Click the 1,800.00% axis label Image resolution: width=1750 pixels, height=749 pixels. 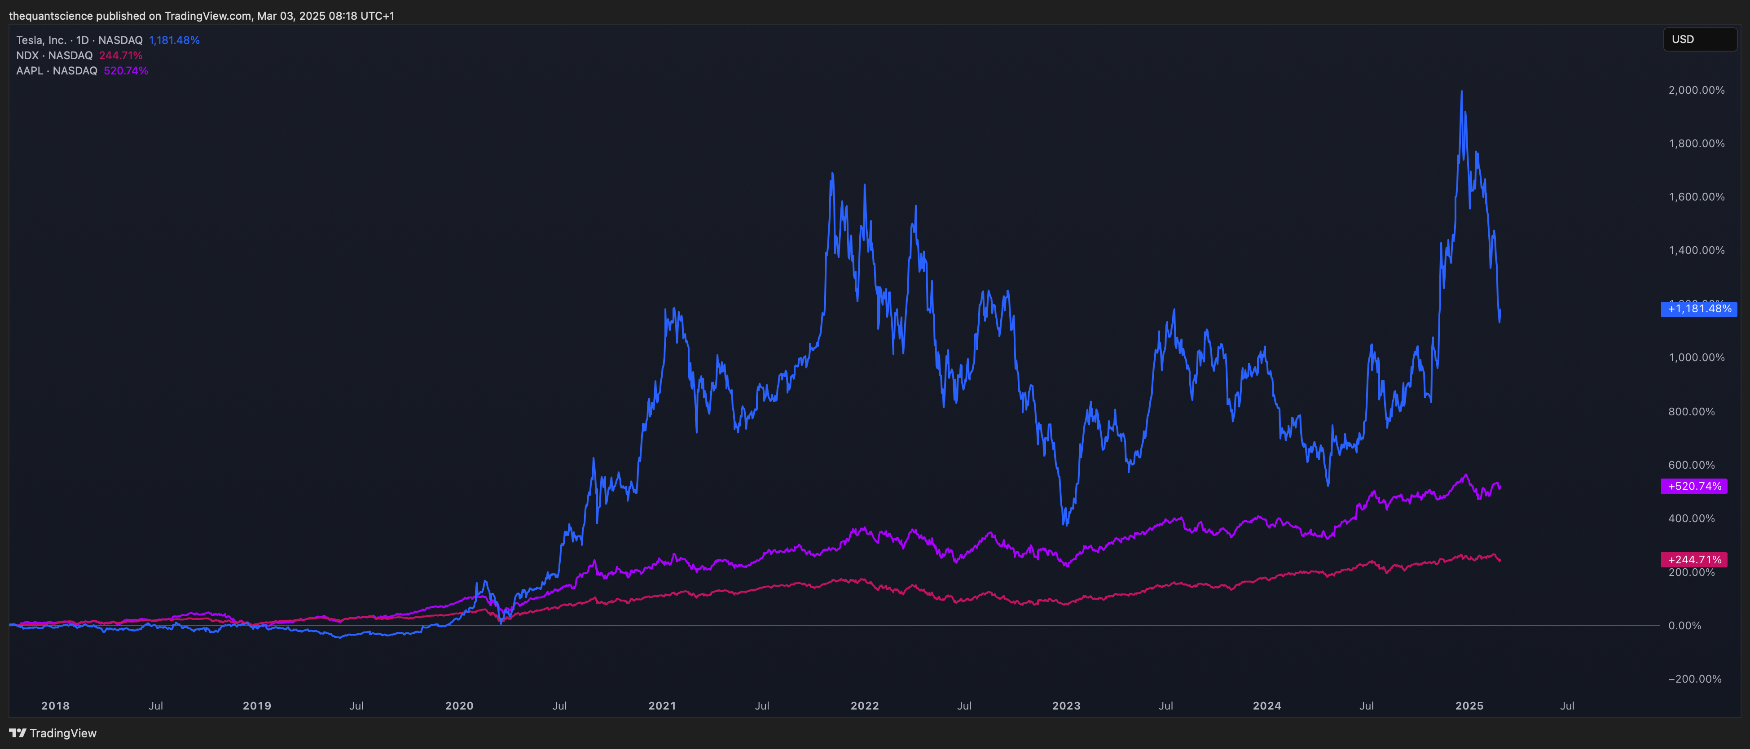(x=1696, y=143)
